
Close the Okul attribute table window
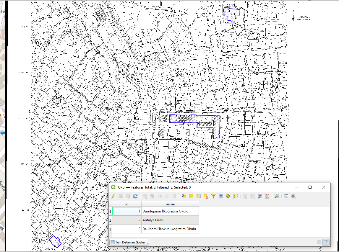[x=323, y=187]
